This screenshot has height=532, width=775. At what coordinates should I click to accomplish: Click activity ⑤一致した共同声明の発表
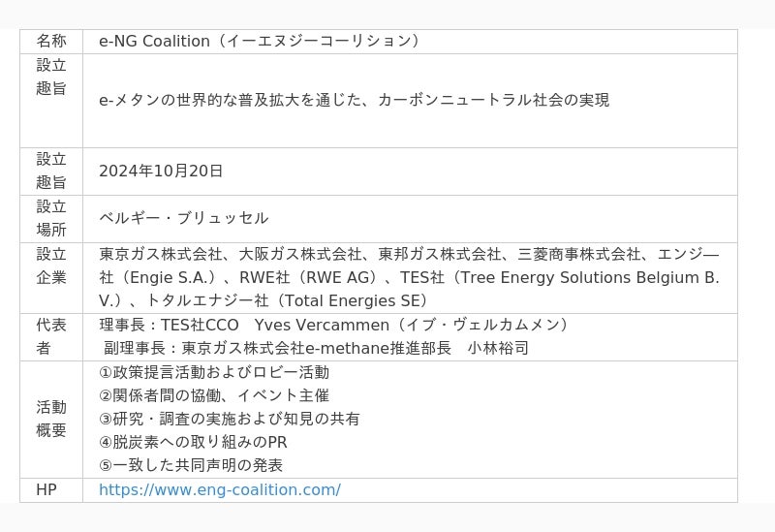(x=191, y=465)
